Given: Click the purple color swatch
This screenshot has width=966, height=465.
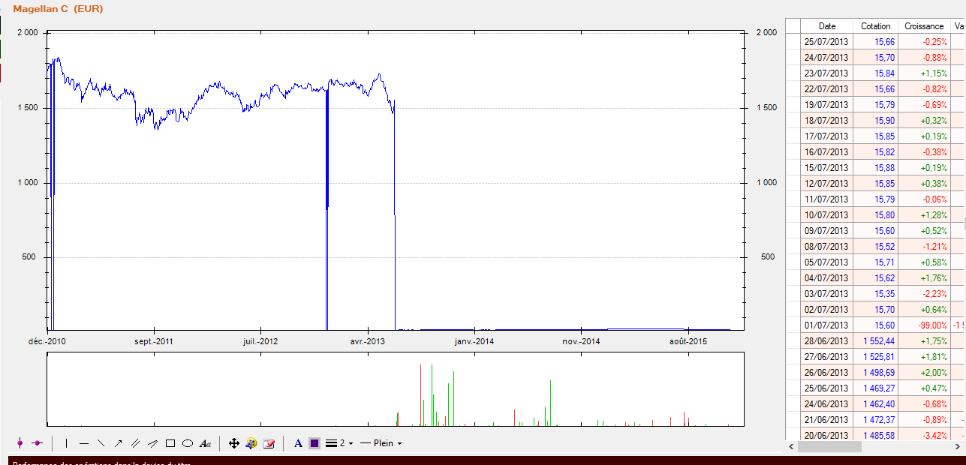Looking at the screenshot, I should 314,443.
